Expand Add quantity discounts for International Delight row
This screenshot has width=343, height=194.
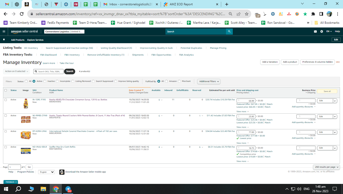point(304,138)
